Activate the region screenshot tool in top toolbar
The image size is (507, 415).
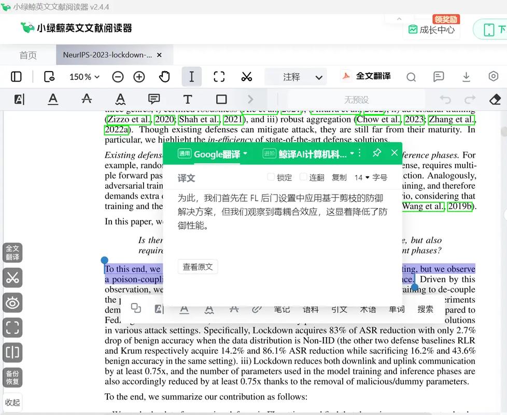click(219, 77)
